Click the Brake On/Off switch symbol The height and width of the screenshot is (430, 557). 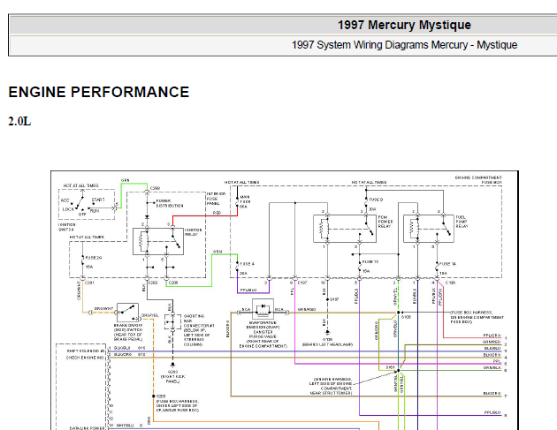(x=127, y=313)
